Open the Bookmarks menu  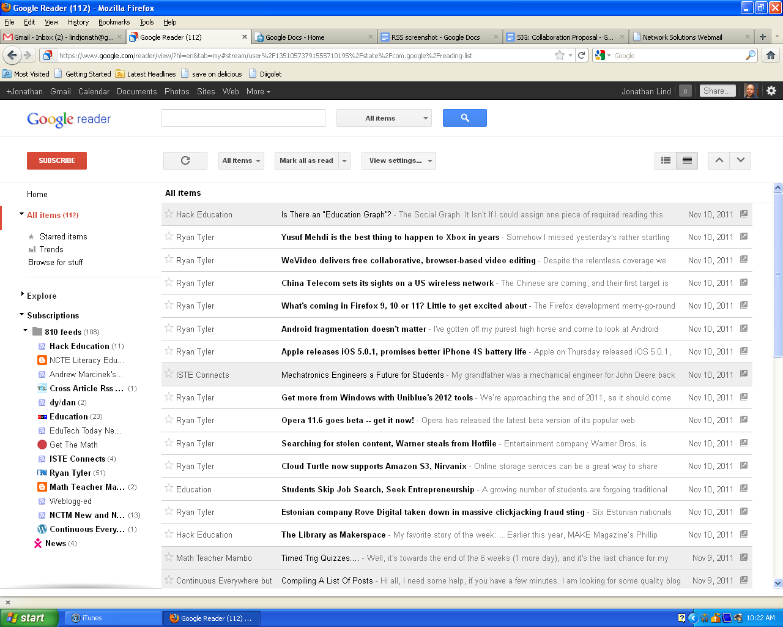pos(114,22)
